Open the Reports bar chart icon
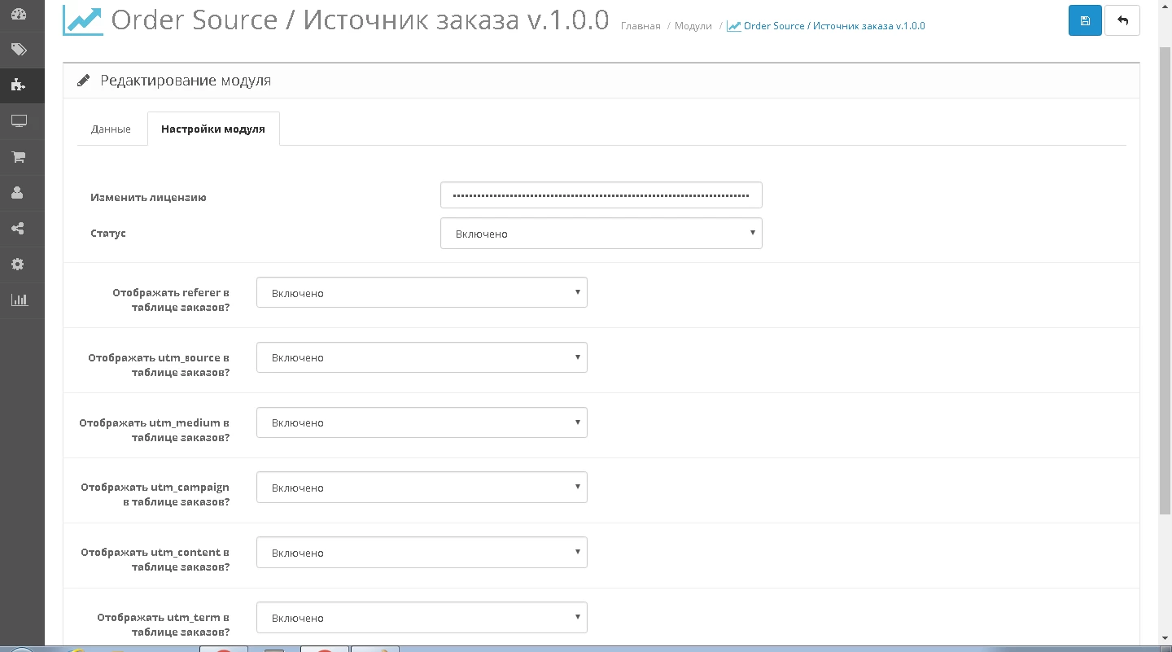 [x=18, y=300]
